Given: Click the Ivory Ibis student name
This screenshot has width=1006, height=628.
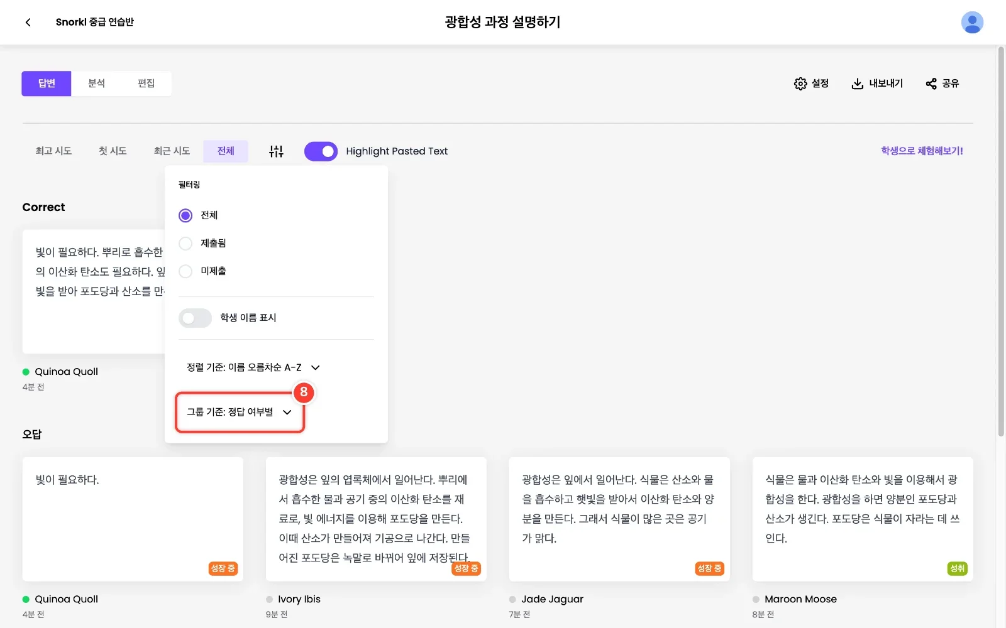Looking at the screenshot, I should [x=299, y=599].
